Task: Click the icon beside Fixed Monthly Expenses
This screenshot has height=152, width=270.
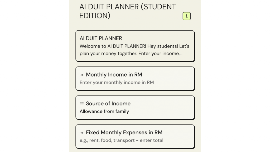Action: [82, 133]
